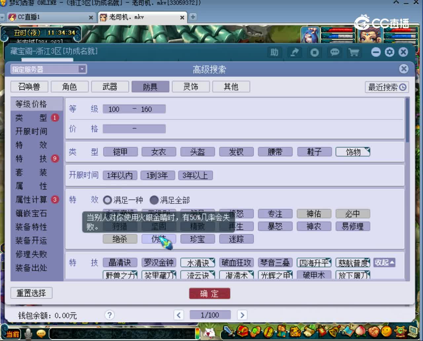The width and height of the screenshot is (423, 341).
Task: Click the golden bell icon in bottom toolbar
Action: click(334, 331)
